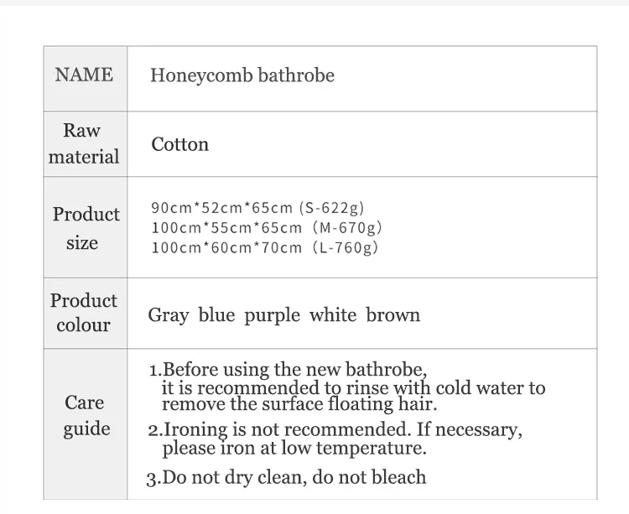Click the NAME label cell
This screenshot has width=629, height=514.
tap(84, 75)
